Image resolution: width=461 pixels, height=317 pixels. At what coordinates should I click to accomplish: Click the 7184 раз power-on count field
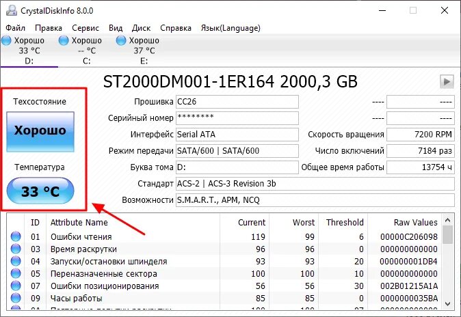point(421,151)
